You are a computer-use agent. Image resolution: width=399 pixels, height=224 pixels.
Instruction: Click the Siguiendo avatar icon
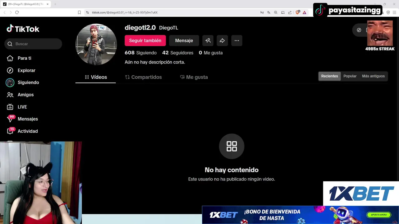(x=10, y=82)
